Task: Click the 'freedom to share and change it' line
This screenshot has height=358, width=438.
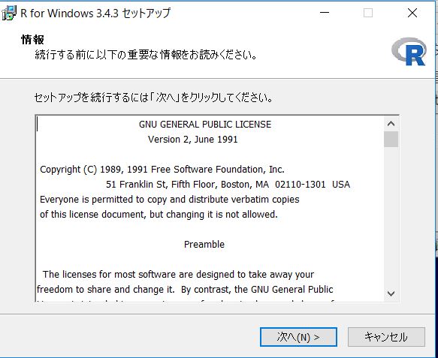Action: click(185, 290)
